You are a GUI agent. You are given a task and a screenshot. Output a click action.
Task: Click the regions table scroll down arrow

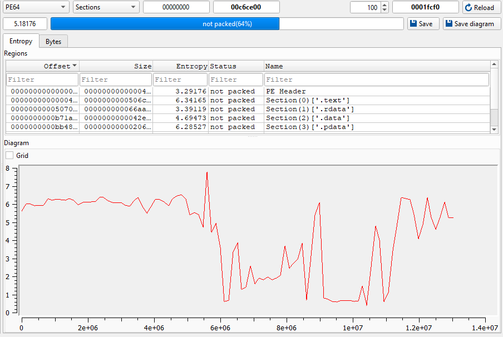(x=494, y=130)
